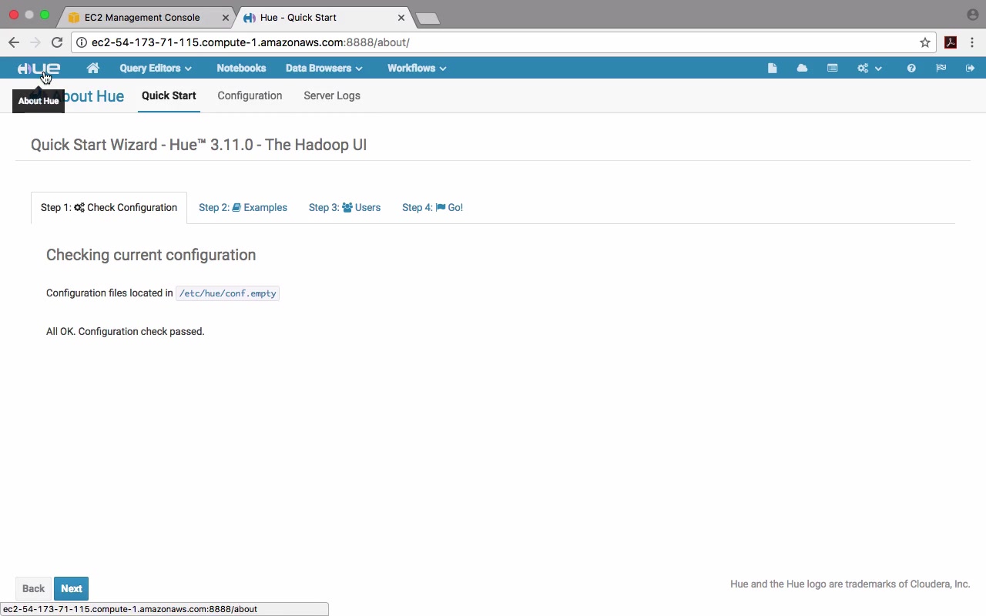Open the help question mark icon
The width and height of the screenshot is (986, 616).
pos(911,69)
